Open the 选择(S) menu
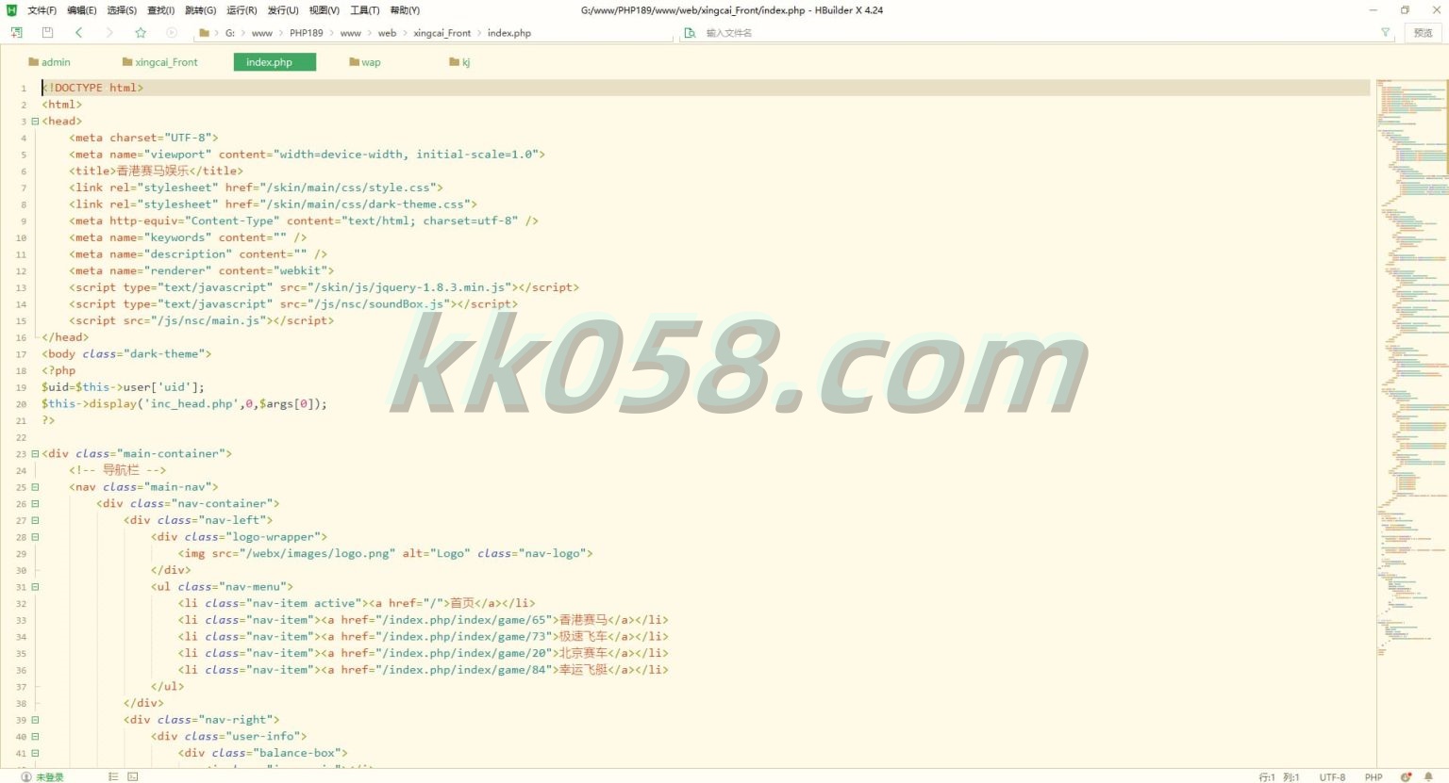This screenshot has height=783, width=1449. (122, 10)
